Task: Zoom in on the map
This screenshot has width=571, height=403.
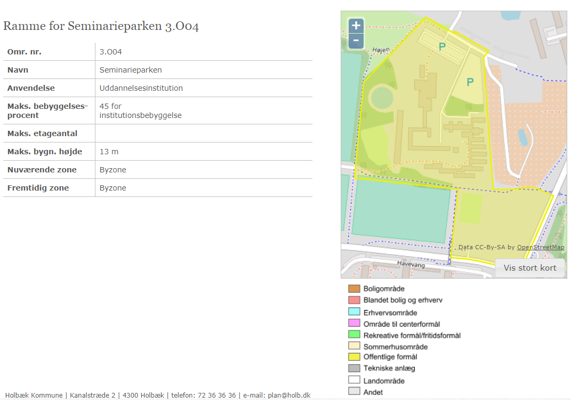Action: coord(356,25)
